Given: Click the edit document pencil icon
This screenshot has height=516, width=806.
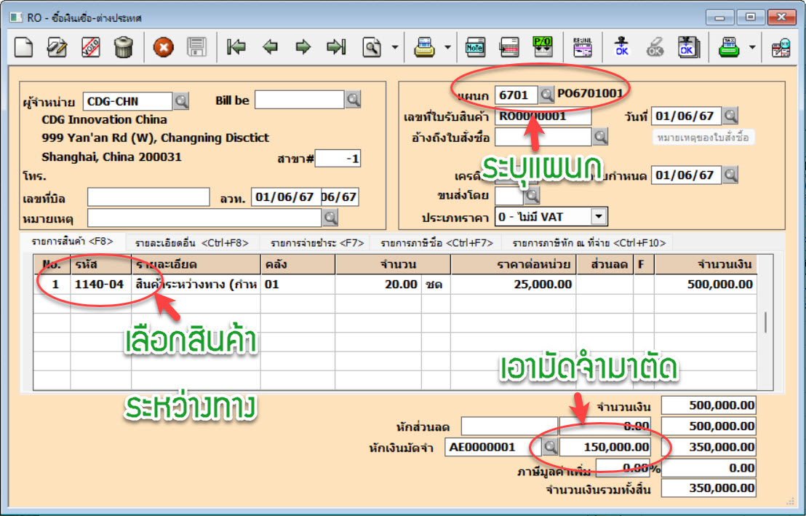Looking at the screenshot, I should click(x=57, y=47).
